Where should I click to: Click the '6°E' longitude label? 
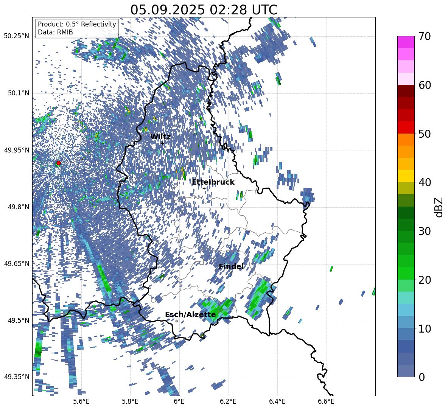pyautogui.click(x=179, y=401)
